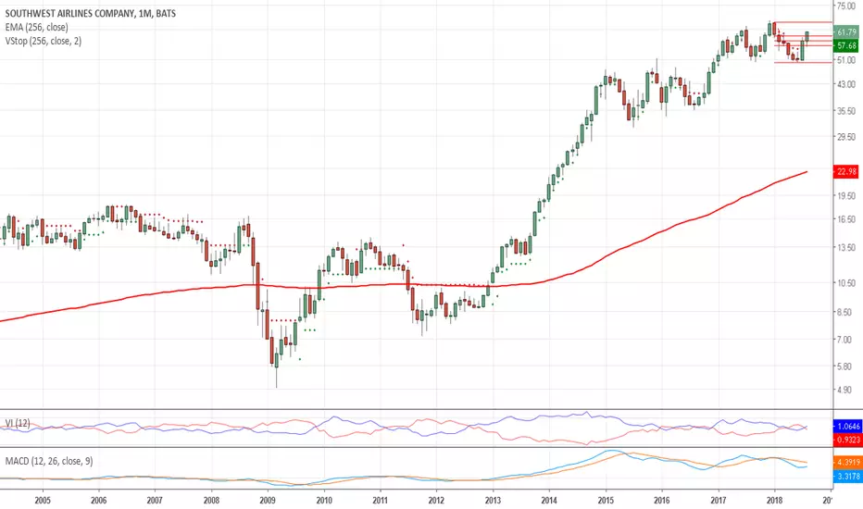Screen dimensions: 863x509
Task: Click the VI (12) indicator label
Action: point(17,423)
